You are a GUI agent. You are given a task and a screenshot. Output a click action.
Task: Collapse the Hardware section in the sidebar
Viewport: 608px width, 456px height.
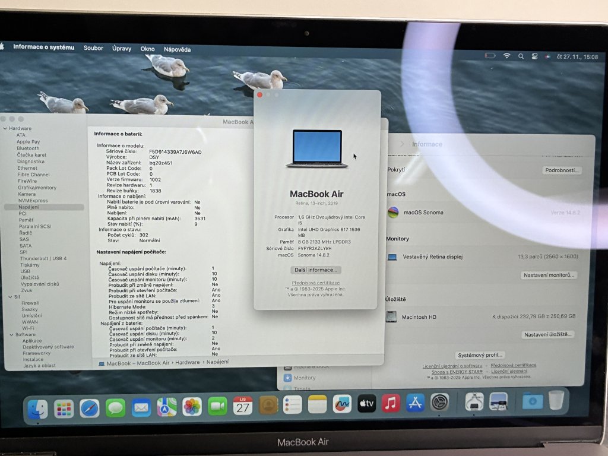point(5,128)
